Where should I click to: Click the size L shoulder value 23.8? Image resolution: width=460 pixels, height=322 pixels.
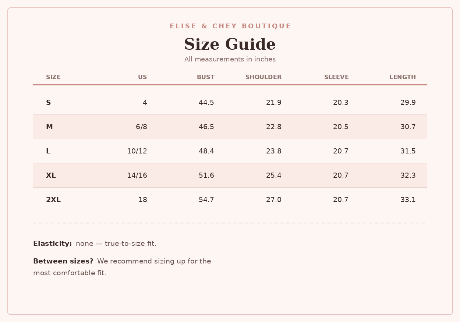pos(274,151)
